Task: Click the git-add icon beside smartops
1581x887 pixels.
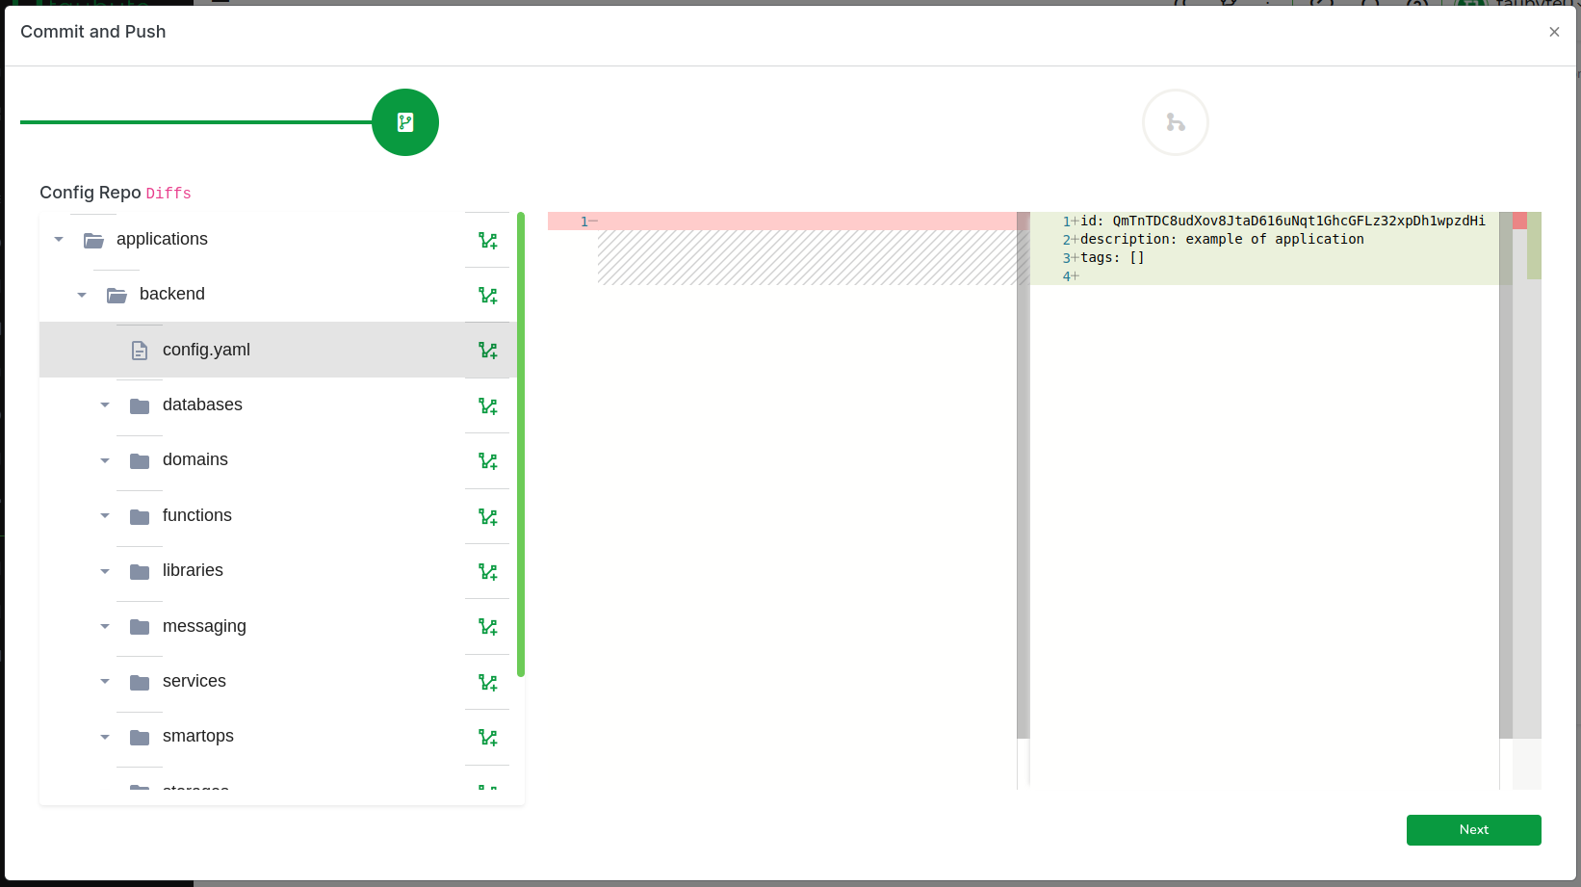Action: (488, 738)
